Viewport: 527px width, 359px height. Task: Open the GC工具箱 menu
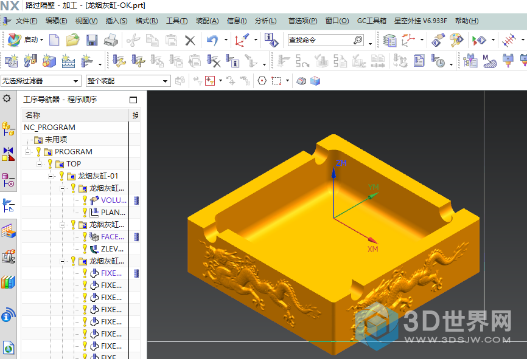371,21
